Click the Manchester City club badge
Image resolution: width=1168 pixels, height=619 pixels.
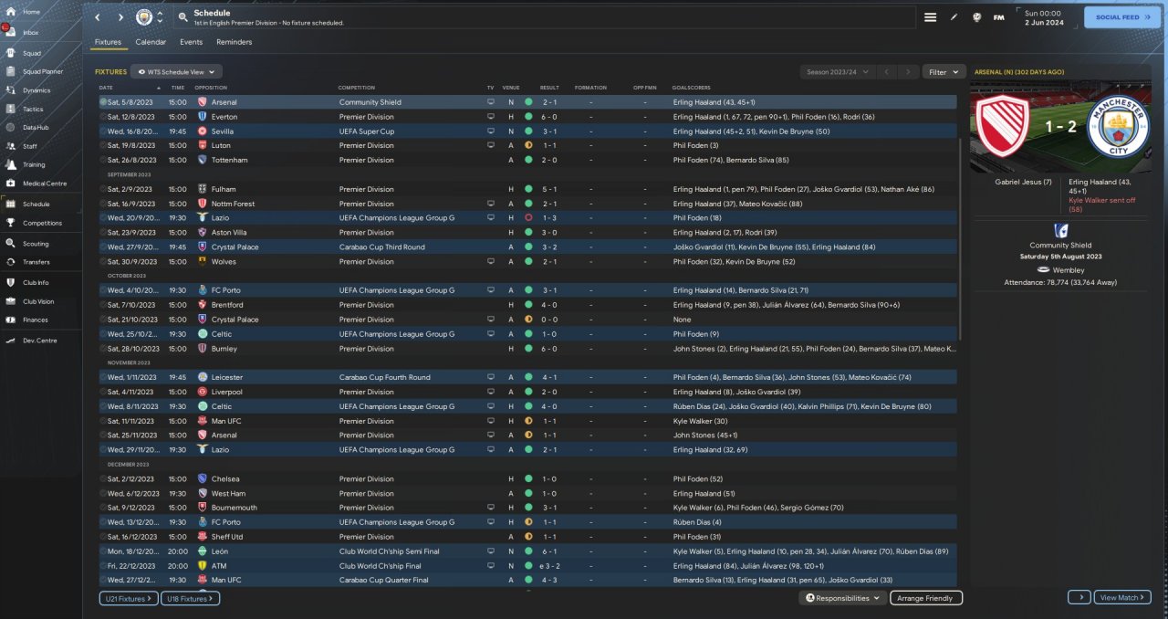[x=144, y=17]
